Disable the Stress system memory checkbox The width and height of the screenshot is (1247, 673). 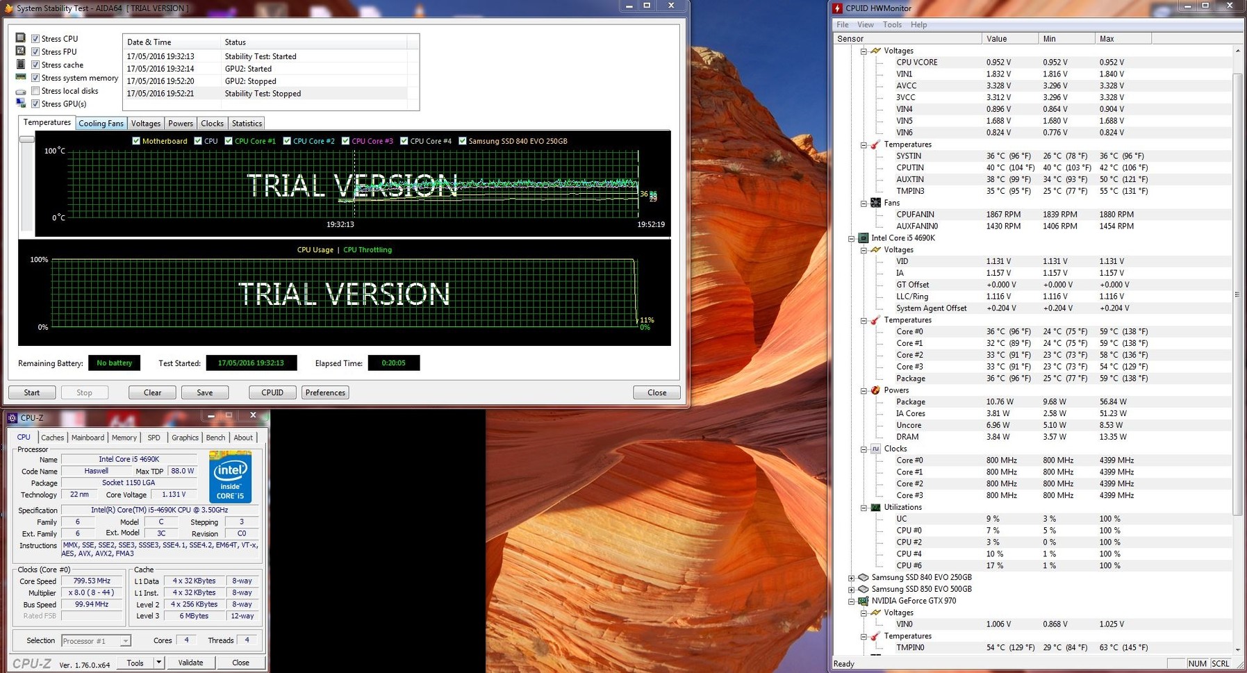pos(35,78)
